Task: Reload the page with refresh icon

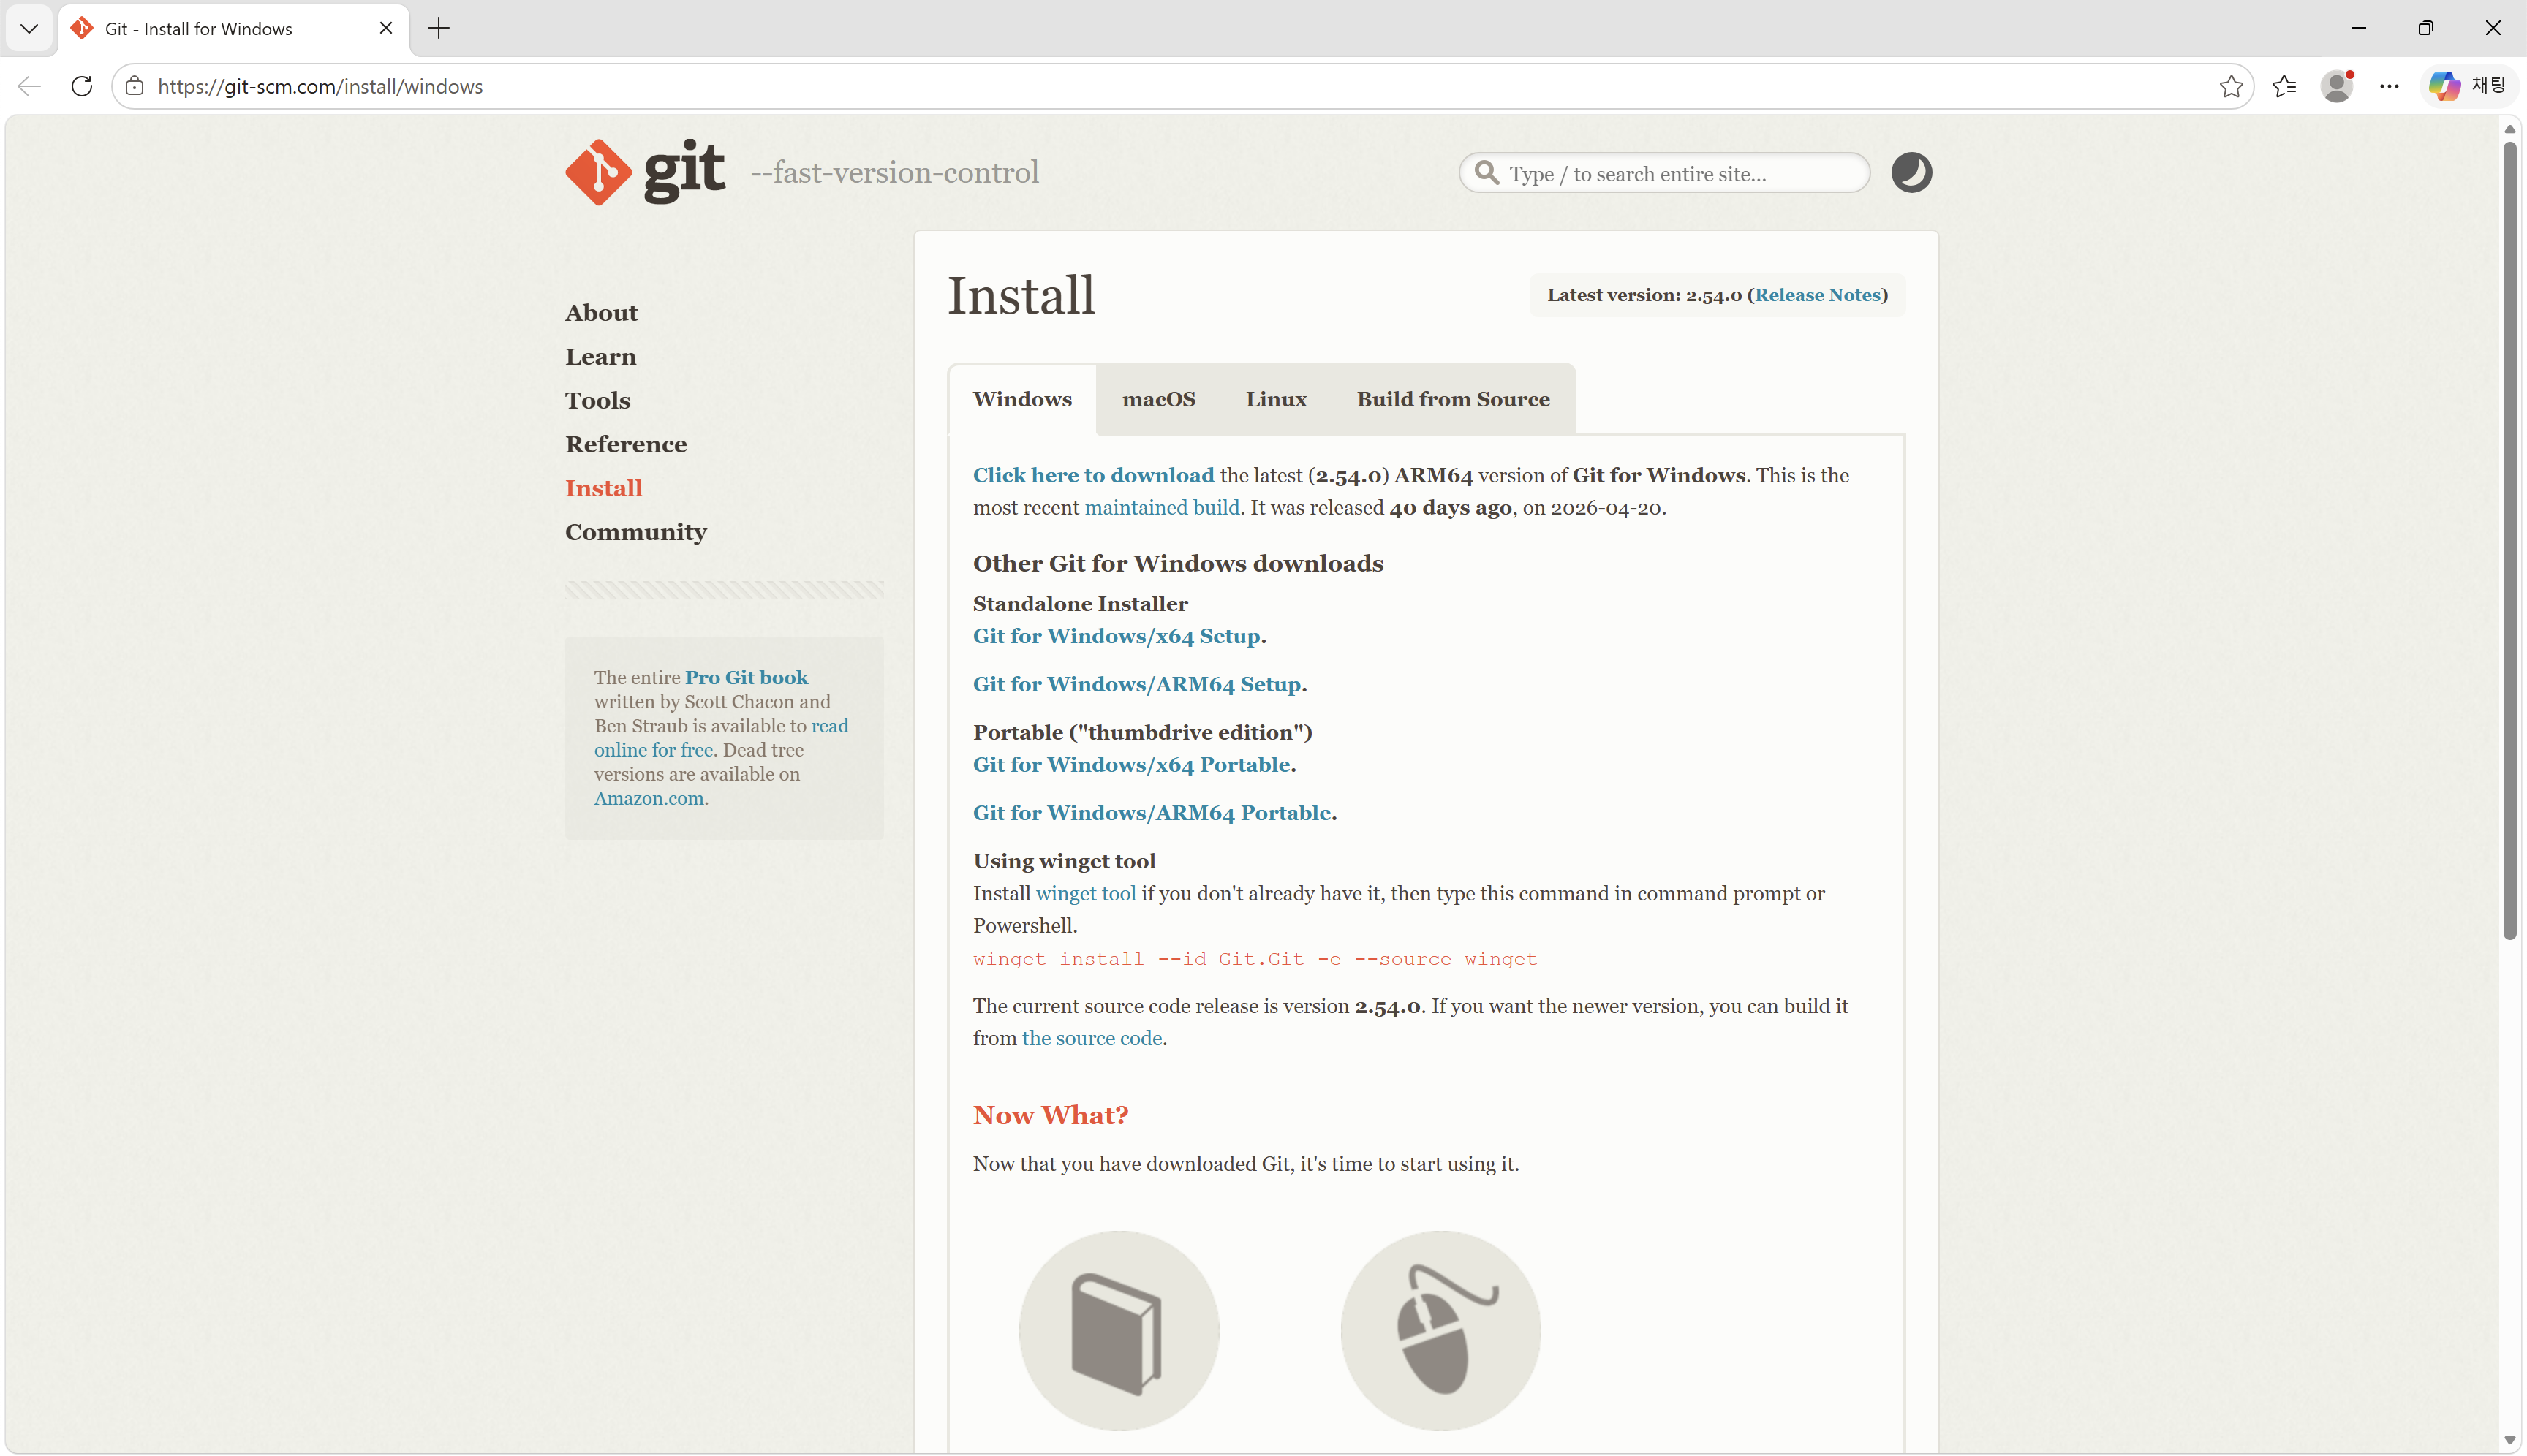Action: coord(82,86)
